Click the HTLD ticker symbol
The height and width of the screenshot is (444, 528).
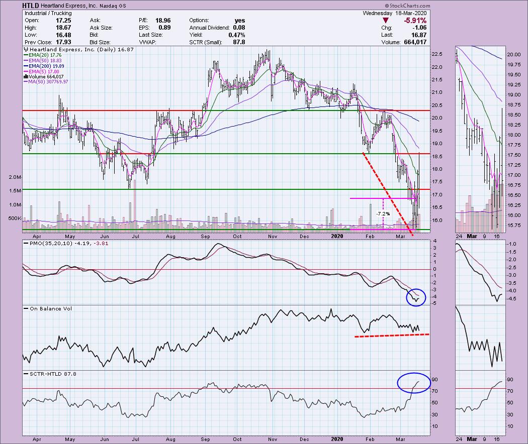(31, 6)
